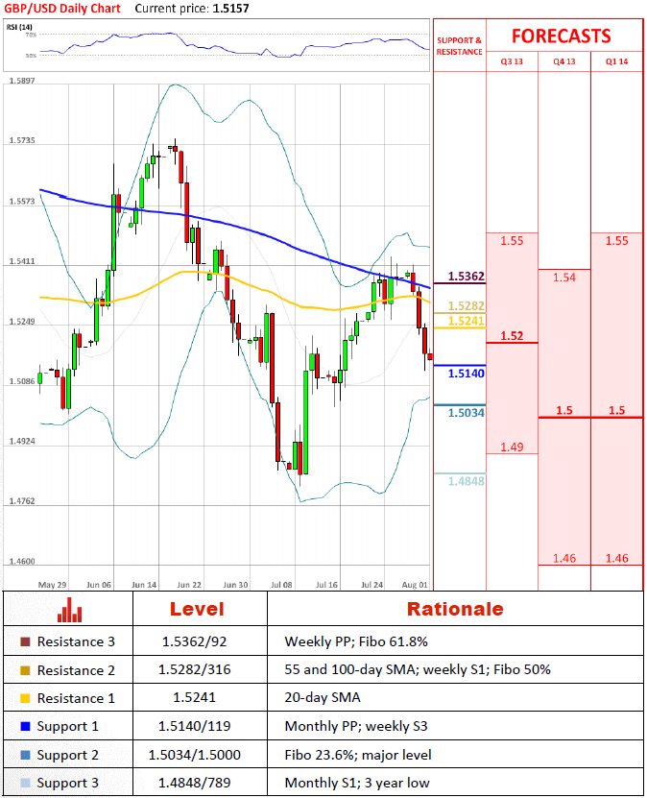647x798 pixels.
Task: Select the Support 2 row label
Action: click(67, 755)
